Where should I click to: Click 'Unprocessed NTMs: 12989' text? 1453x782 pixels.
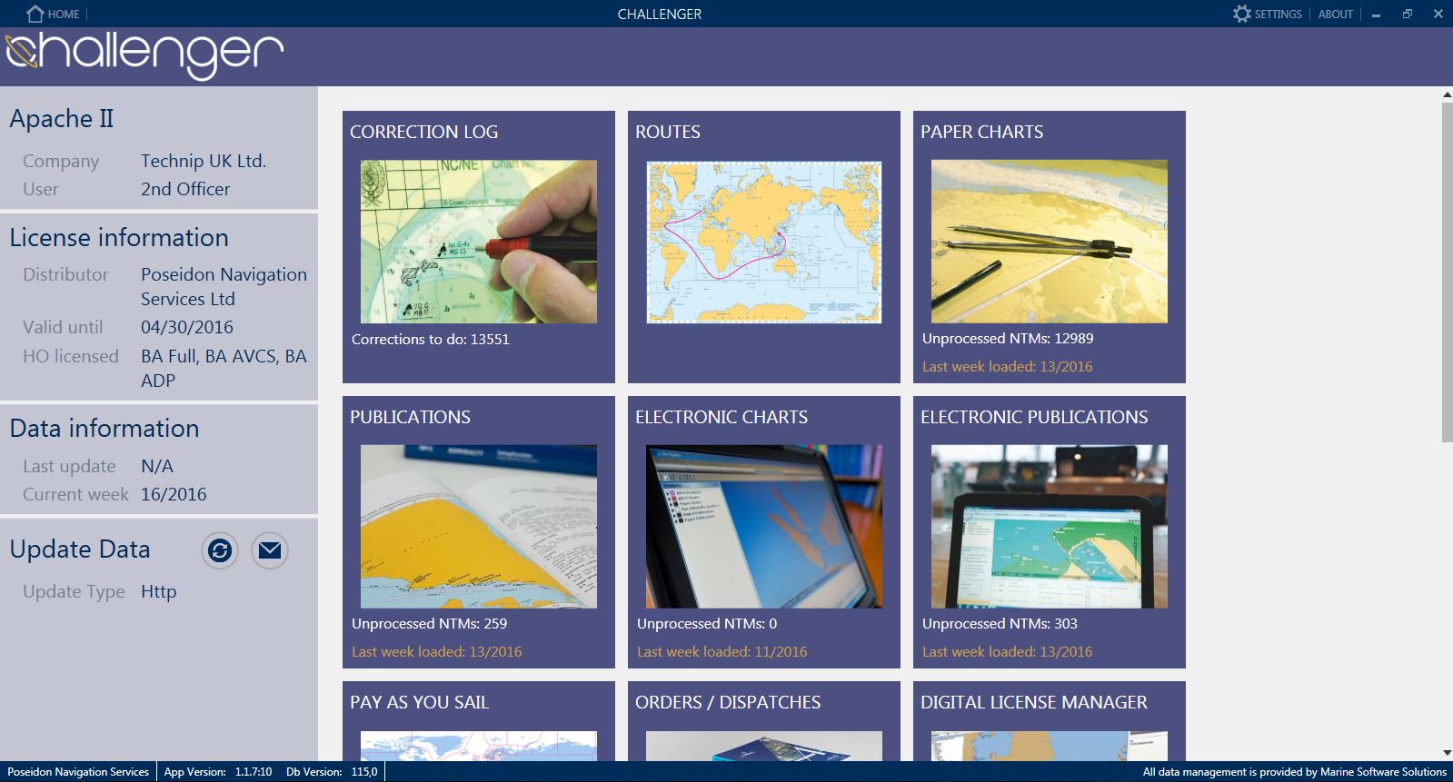click(1008, 338)
